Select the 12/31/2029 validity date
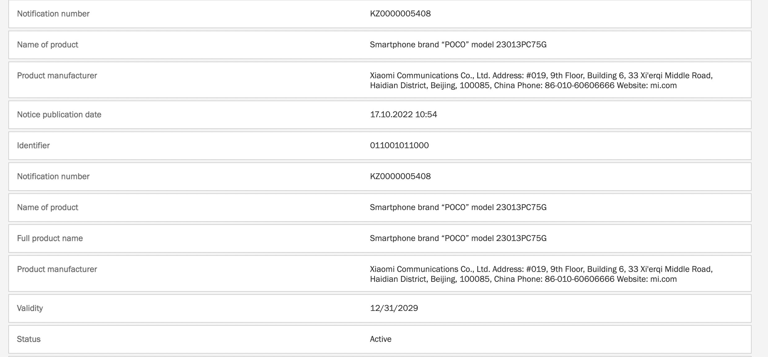The image size is (768, 357). [394, 308]
